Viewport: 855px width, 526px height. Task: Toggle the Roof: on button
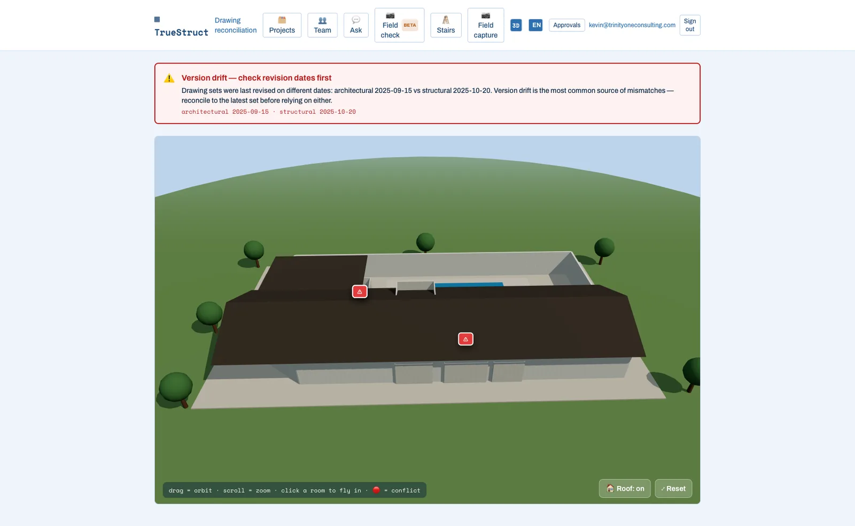click(625, 489)
